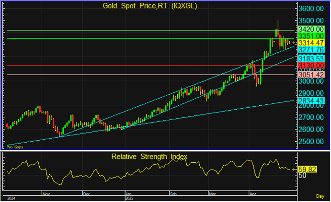Click the 3600.00 price axis label

pos(311,9)
